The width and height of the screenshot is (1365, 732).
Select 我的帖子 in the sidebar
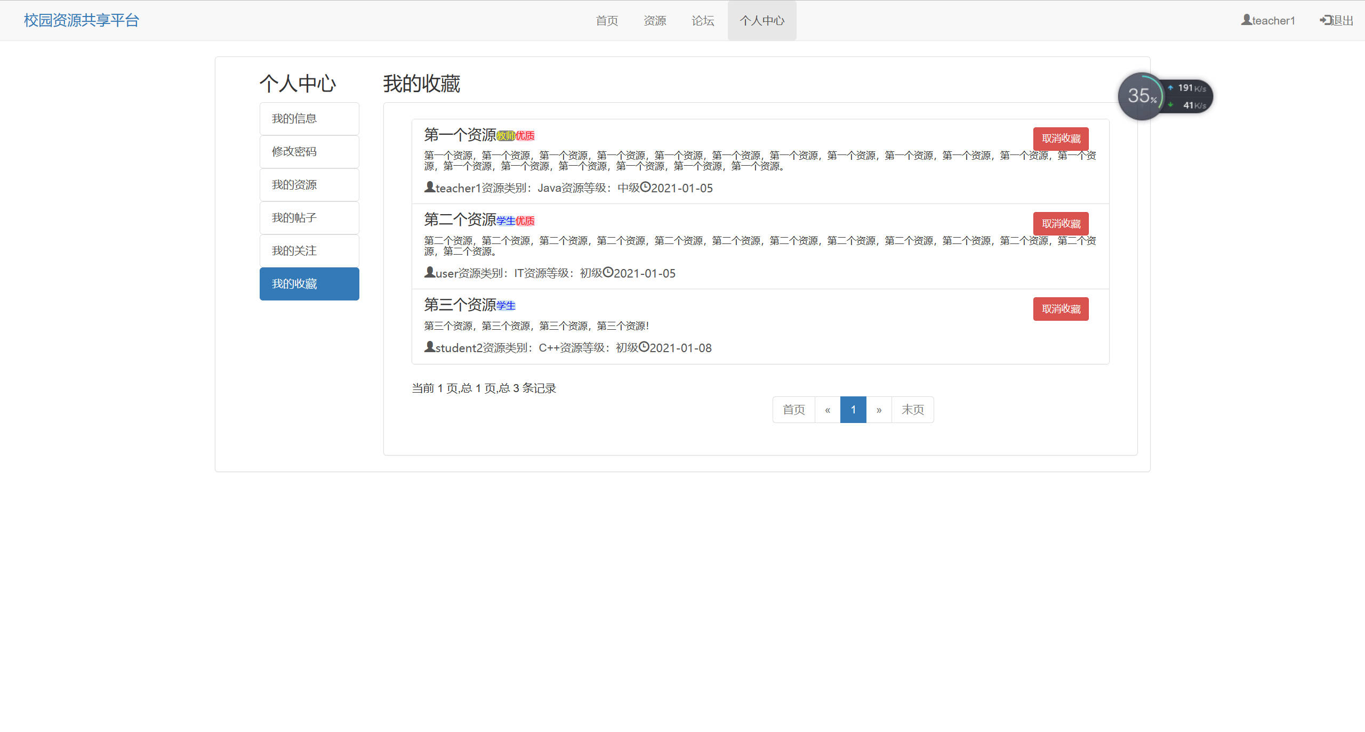309,217
